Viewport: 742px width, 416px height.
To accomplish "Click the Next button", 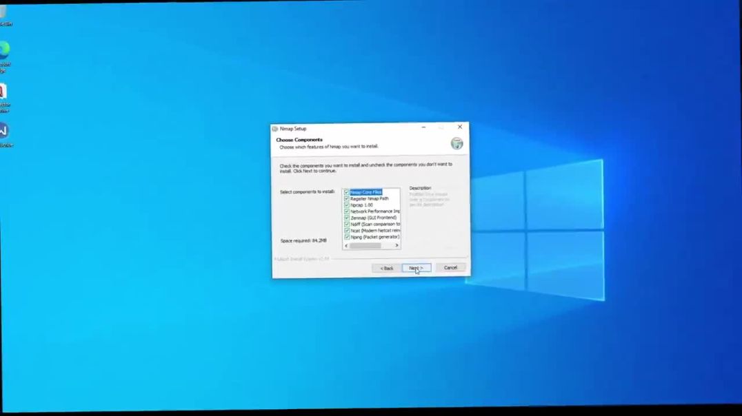I will 417,267.
